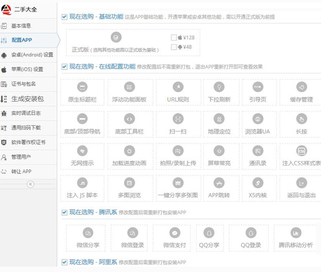This screenshot has height=272, width=321.
Task: Select the 长按 long-press icon
Action: click(x=302, y=119)
